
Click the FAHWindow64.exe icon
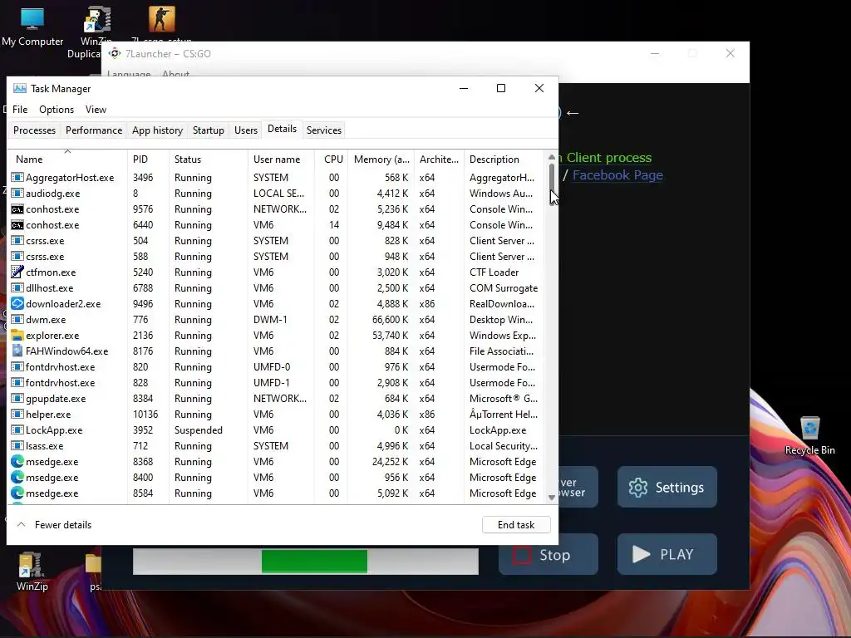(17, 351)
